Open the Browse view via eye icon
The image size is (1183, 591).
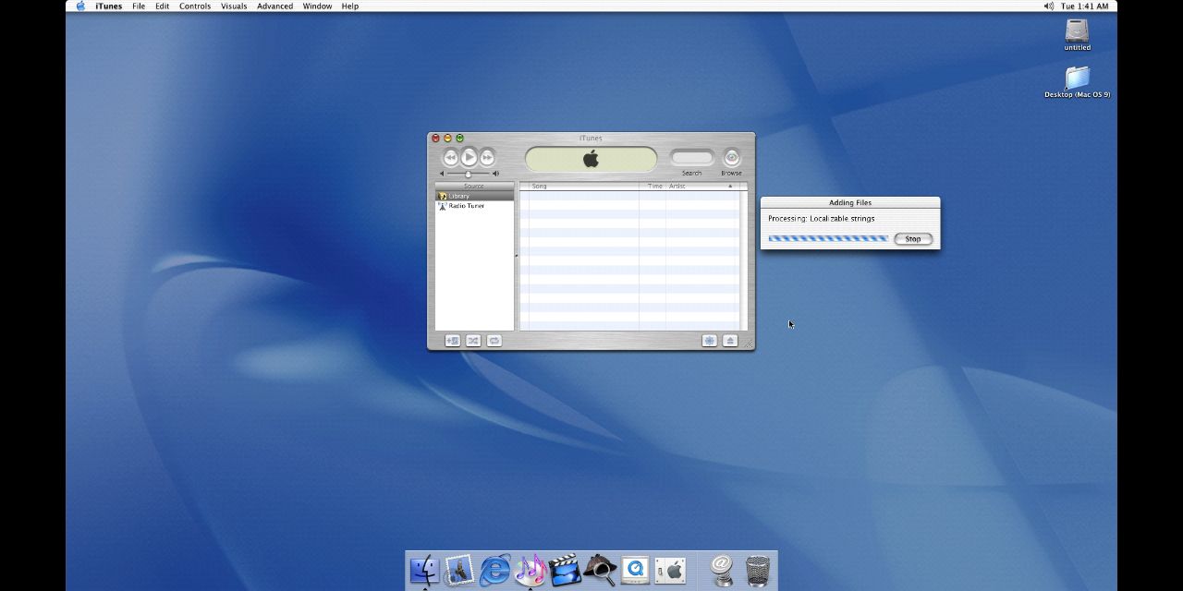click(x=731, y=158)
